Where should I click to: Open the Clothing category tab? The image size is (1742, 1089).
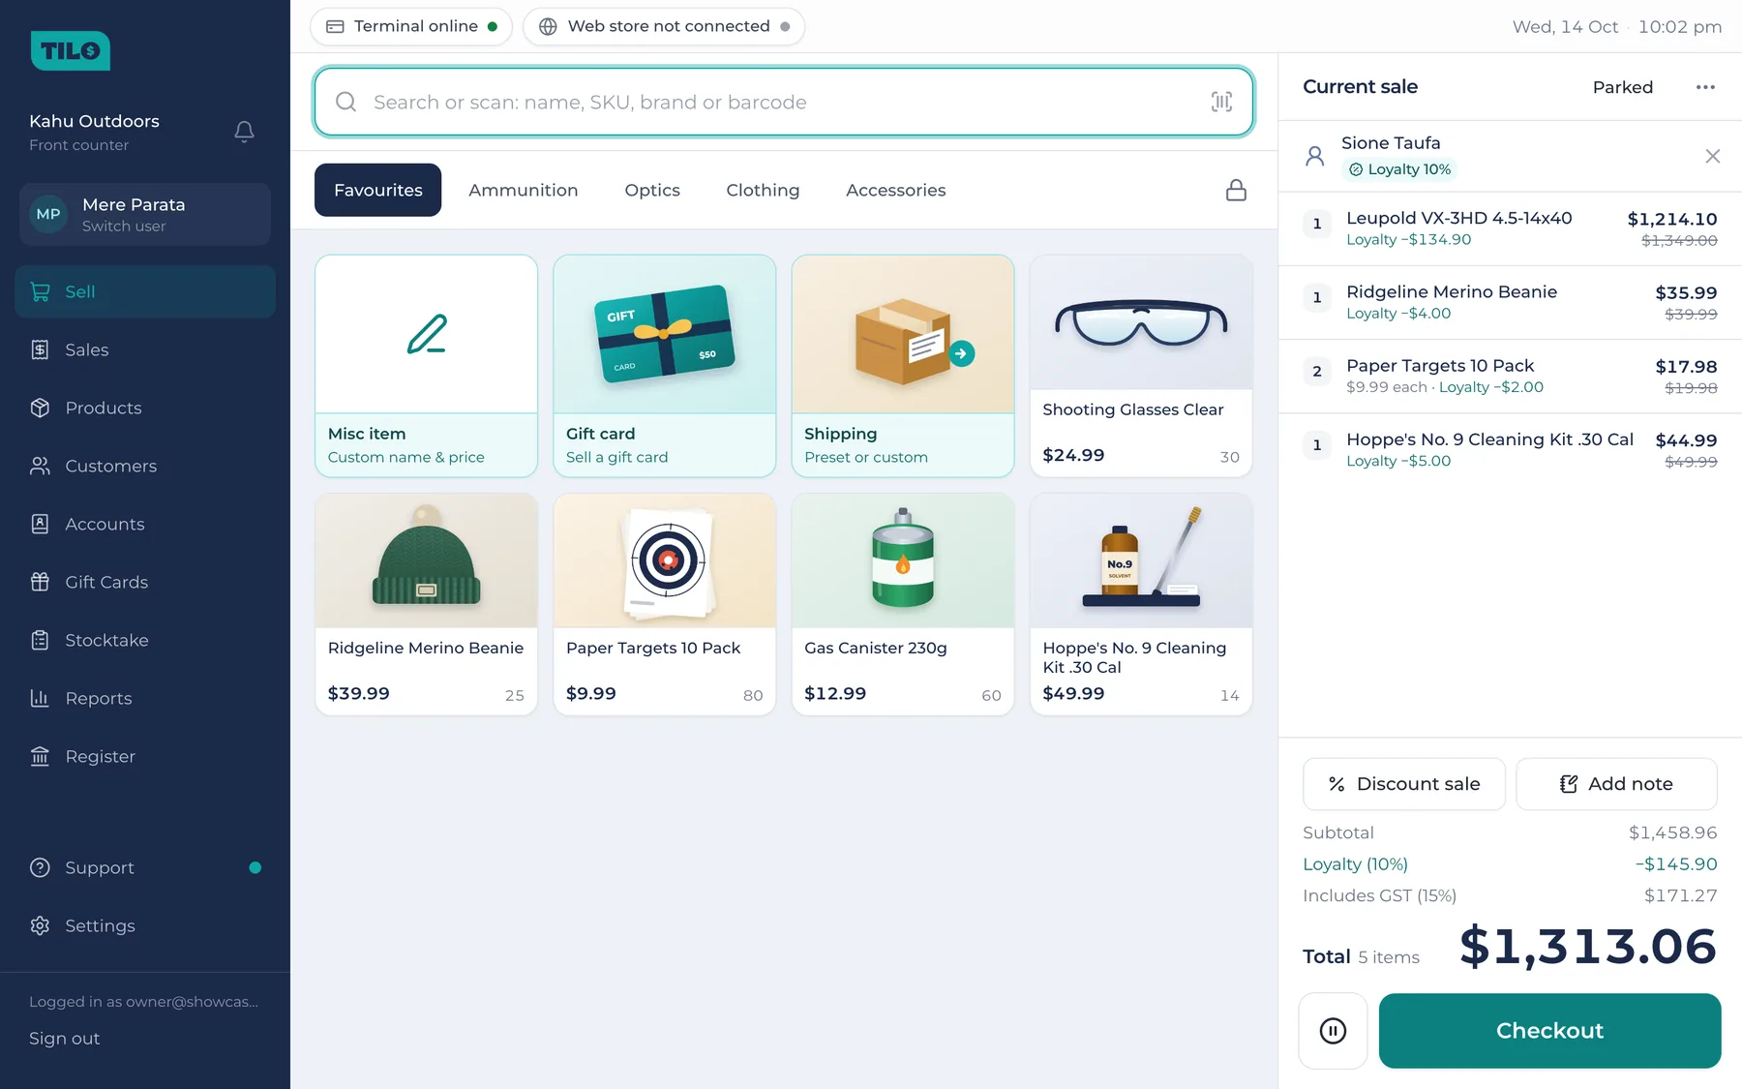pos(763,190)
